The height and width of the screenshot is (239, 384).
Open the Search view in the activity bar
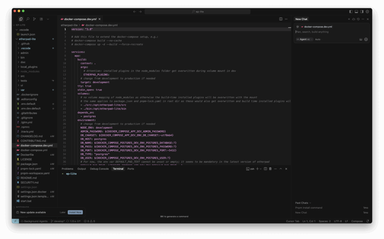[x=28, y=19]
